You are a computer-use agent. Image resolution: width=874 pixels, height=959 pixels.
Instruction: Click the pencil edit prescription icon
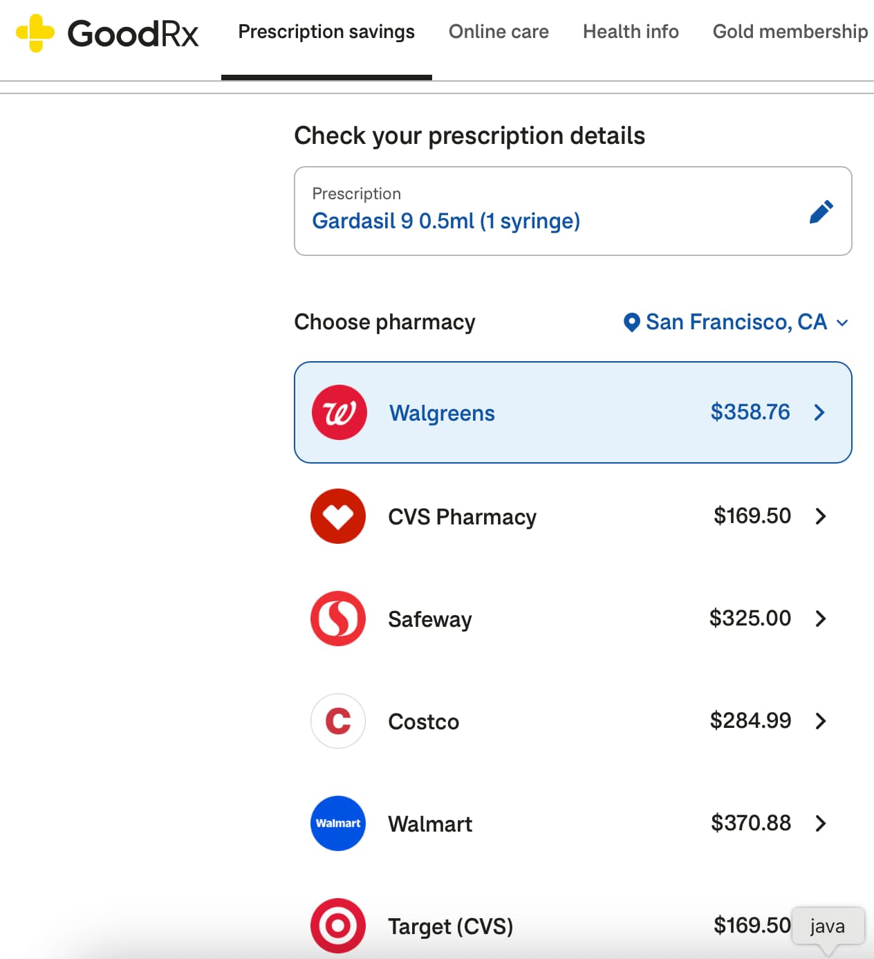(821, 212)
